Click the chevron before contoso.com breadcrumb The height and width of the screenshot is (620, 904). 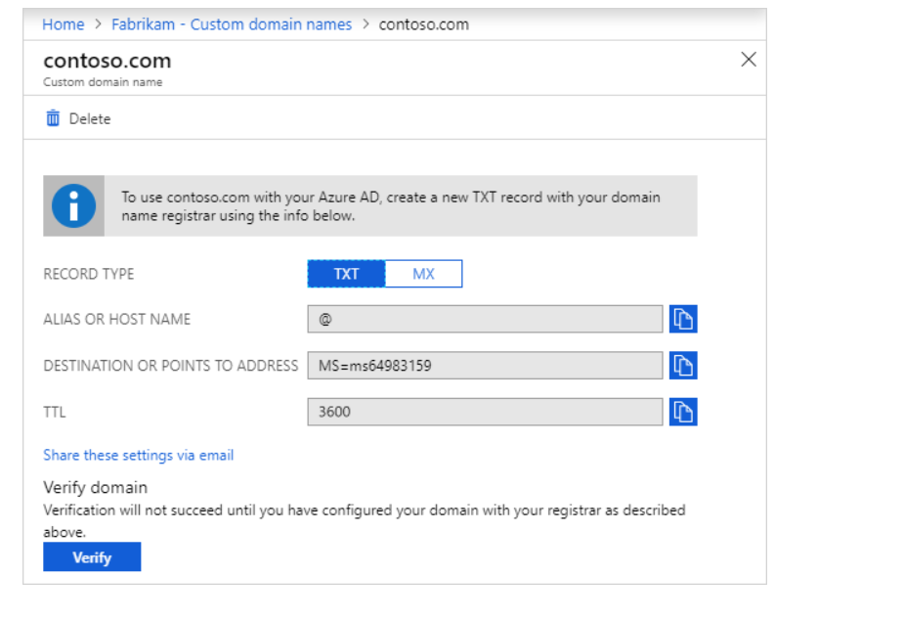[366, 24]
